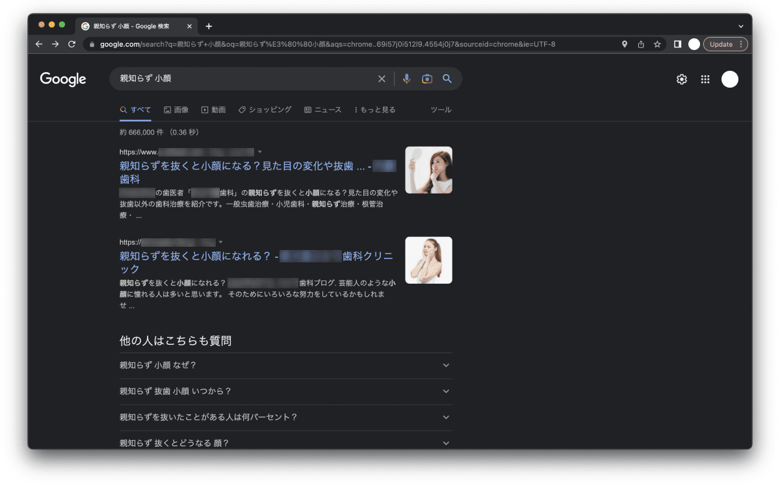
Task: Click the site lock icon
Action: [92, 44]
